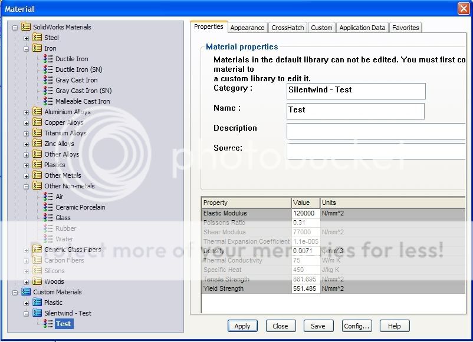Viewport: 473px width, 342px height.
Task: Collapse the Iron category
Action: 26,49
